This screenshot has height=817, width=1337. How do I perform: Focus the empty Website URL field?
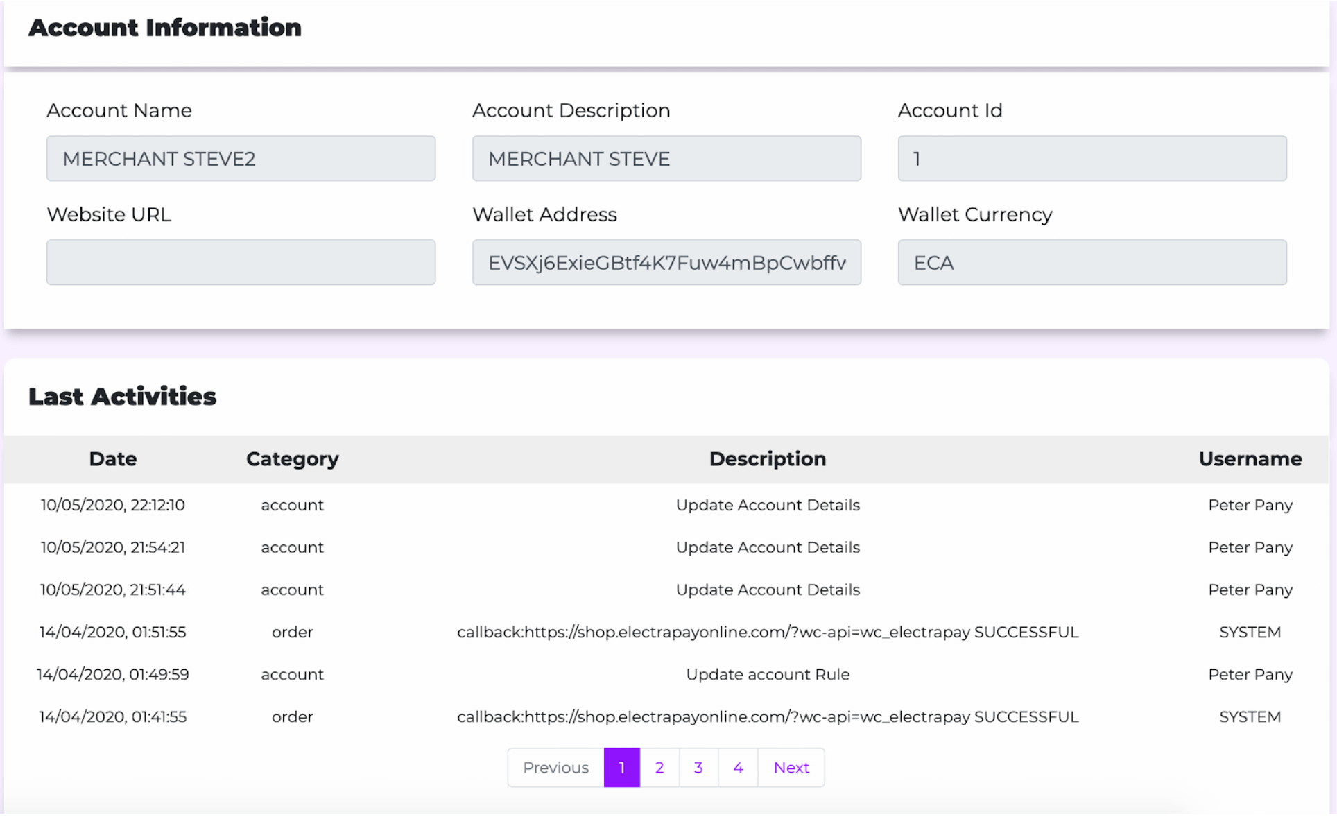coord(241,262)
